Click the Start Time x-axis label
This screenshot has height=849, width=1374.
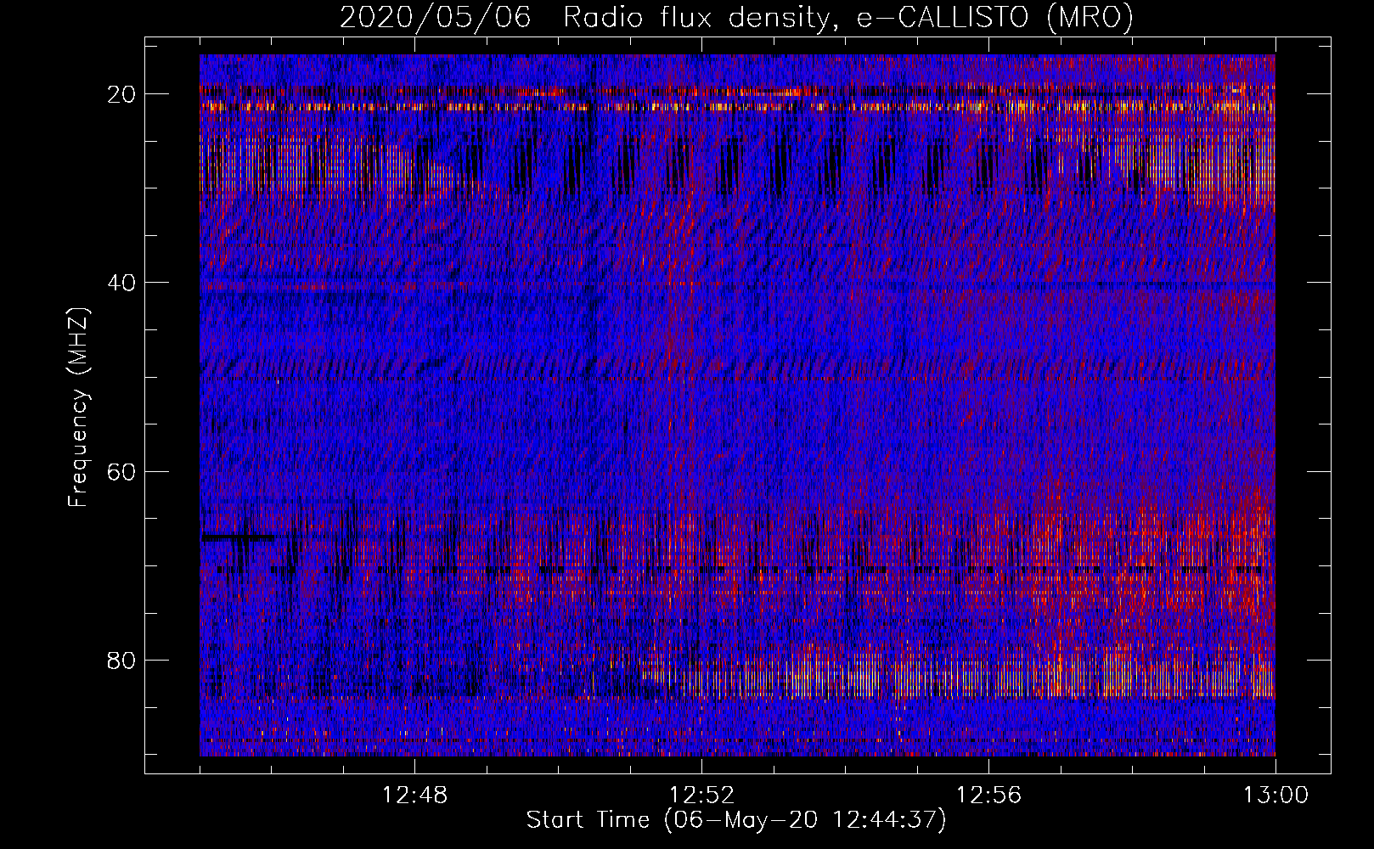[736, 820]
